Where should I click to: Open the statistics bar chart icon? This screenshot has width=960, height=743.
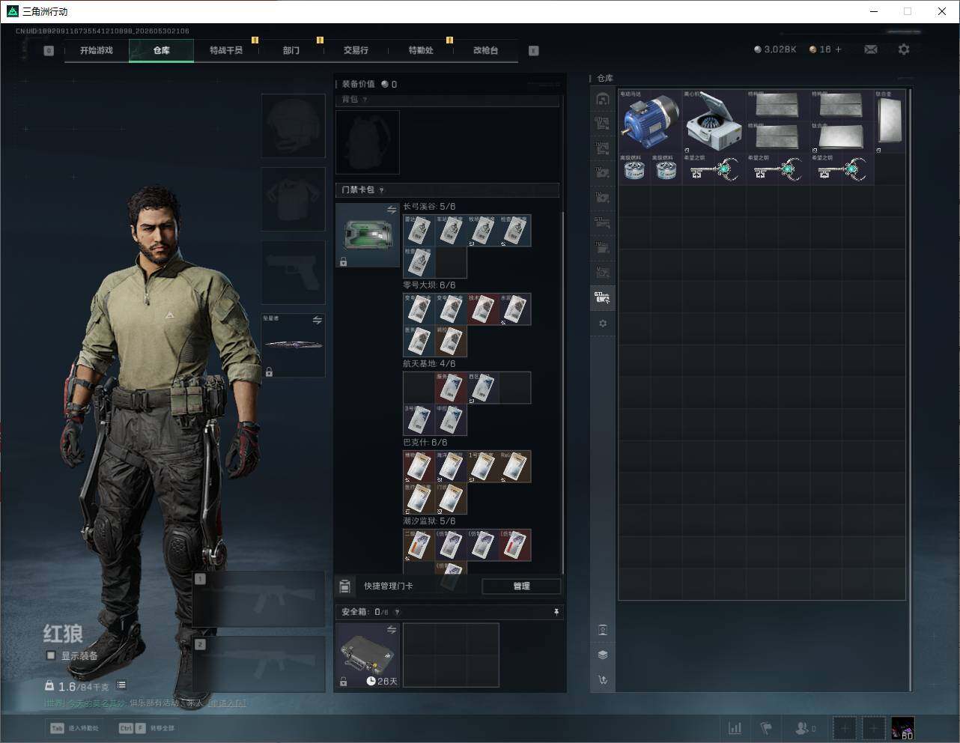pos(735,728)
